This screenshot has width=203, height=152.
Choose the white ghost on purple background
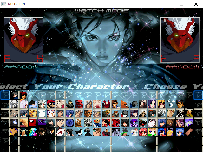click(189, 123)
